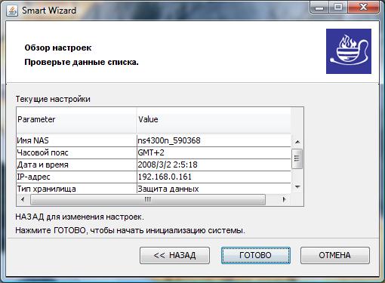Click the vertical scrollbar up arrow
The height and width of the screenshot is (283, 385).
pyautogui.click(x=297, y=142)
